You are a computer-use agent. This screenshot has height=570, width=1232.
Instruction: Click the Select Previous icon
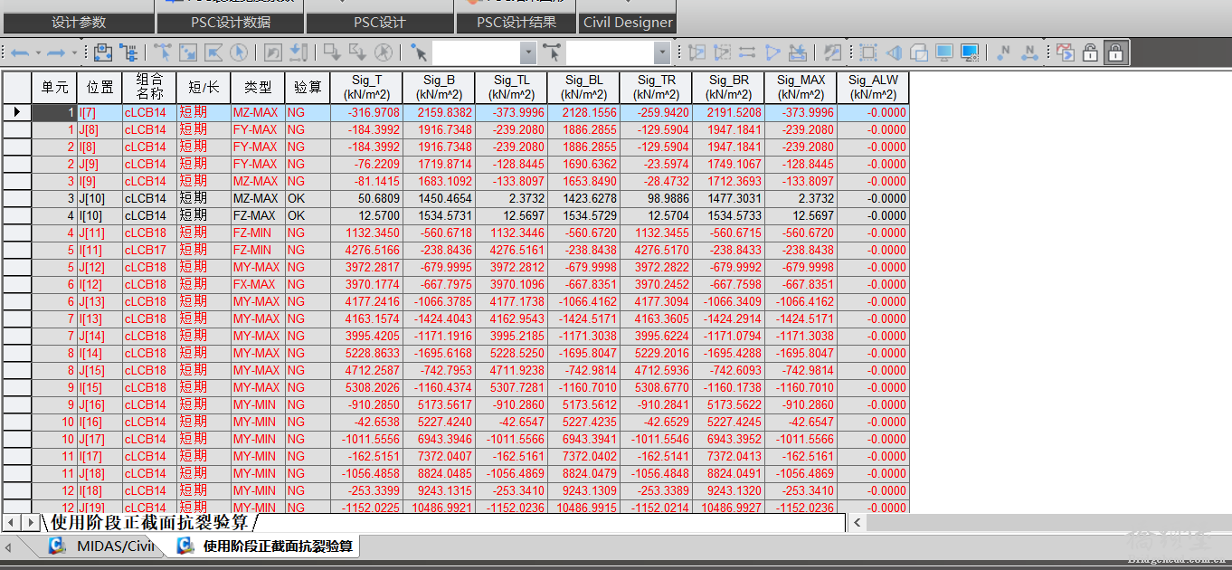pyautogui.click(x=273, y=53)
